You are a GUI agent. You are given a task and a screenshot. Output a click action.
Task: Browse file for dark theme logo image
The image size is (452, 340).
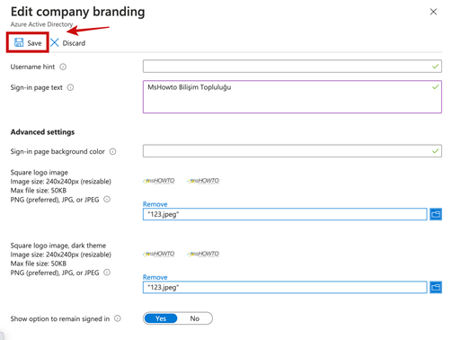pyautogui.click(x=436, y=287)
